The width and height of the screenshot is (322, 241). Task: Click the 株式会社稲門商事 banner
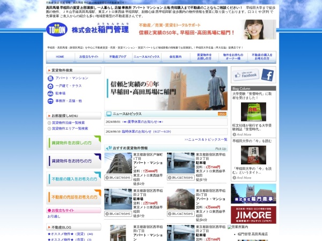[x=253, y=194]
